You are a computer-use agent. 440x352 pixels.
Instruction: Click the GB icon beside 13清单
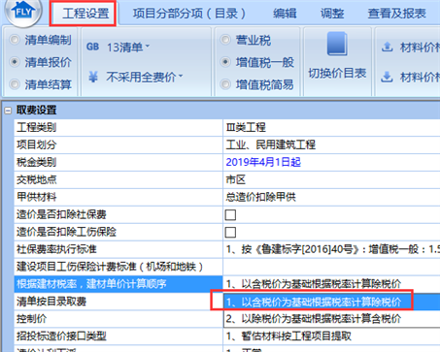[92, 47]
